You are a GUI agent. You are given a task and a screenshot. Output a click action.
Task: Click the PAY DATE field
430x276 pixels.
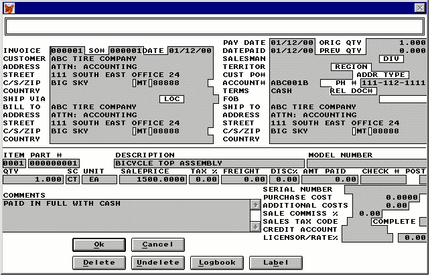click(292, 43)
